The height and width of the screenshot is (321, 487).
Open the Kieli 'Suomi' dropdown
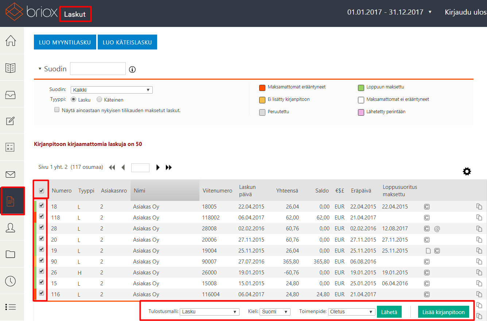pos(275,312)
